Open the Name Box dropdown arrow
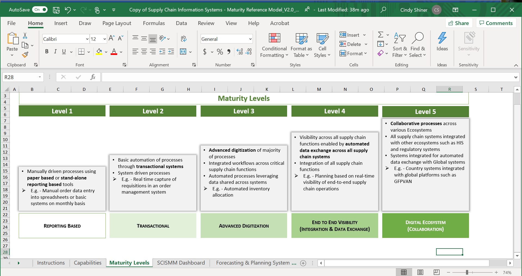Screen dimensions: 522x276 [40, 77]
